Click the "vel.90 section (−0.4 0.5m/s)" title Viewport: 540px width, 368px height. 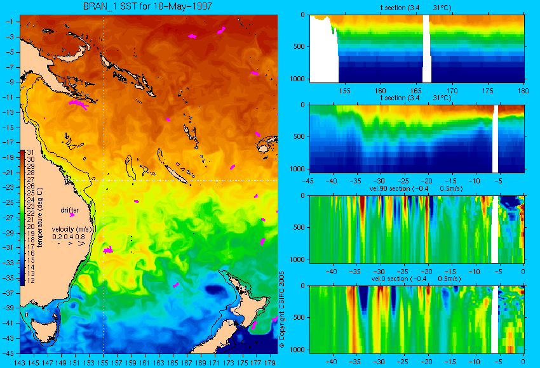[416, 188]
